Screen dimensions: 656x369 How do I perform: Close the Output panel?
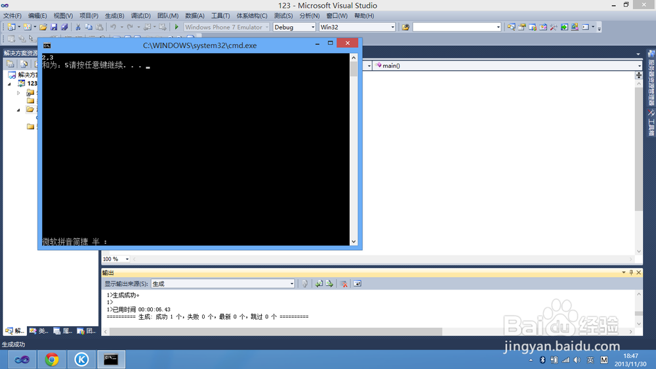click(x=639, y=272)
